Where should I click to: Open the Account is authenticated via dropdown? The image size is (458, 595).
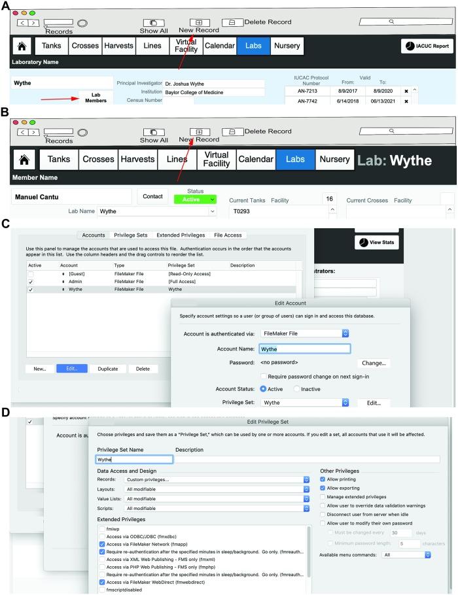305,333
